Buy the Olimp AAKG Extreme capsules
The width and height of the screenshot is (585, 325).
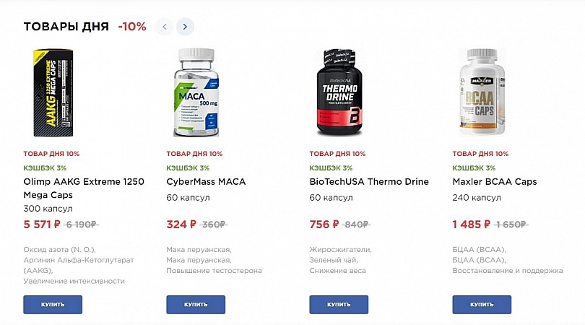pos(53,304)
